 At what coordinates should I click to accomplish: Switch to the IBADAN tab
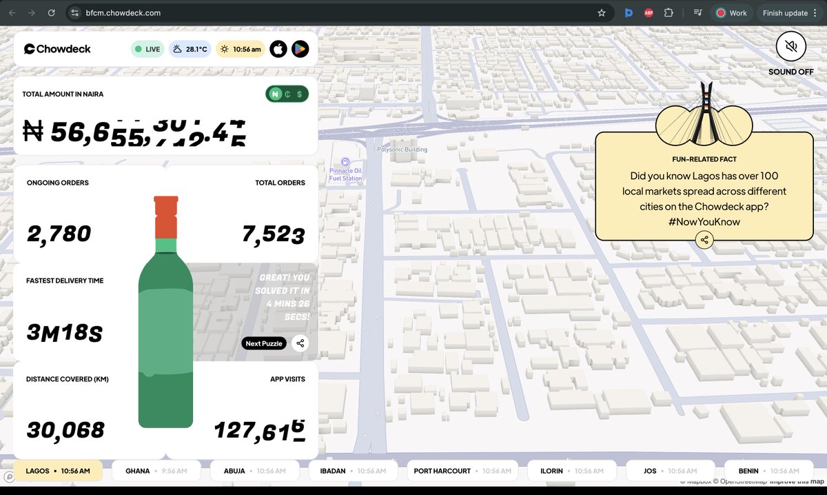353,471
